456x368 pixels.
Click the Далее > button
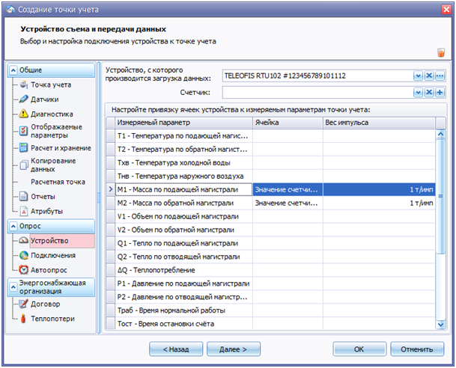coord(234,349)
